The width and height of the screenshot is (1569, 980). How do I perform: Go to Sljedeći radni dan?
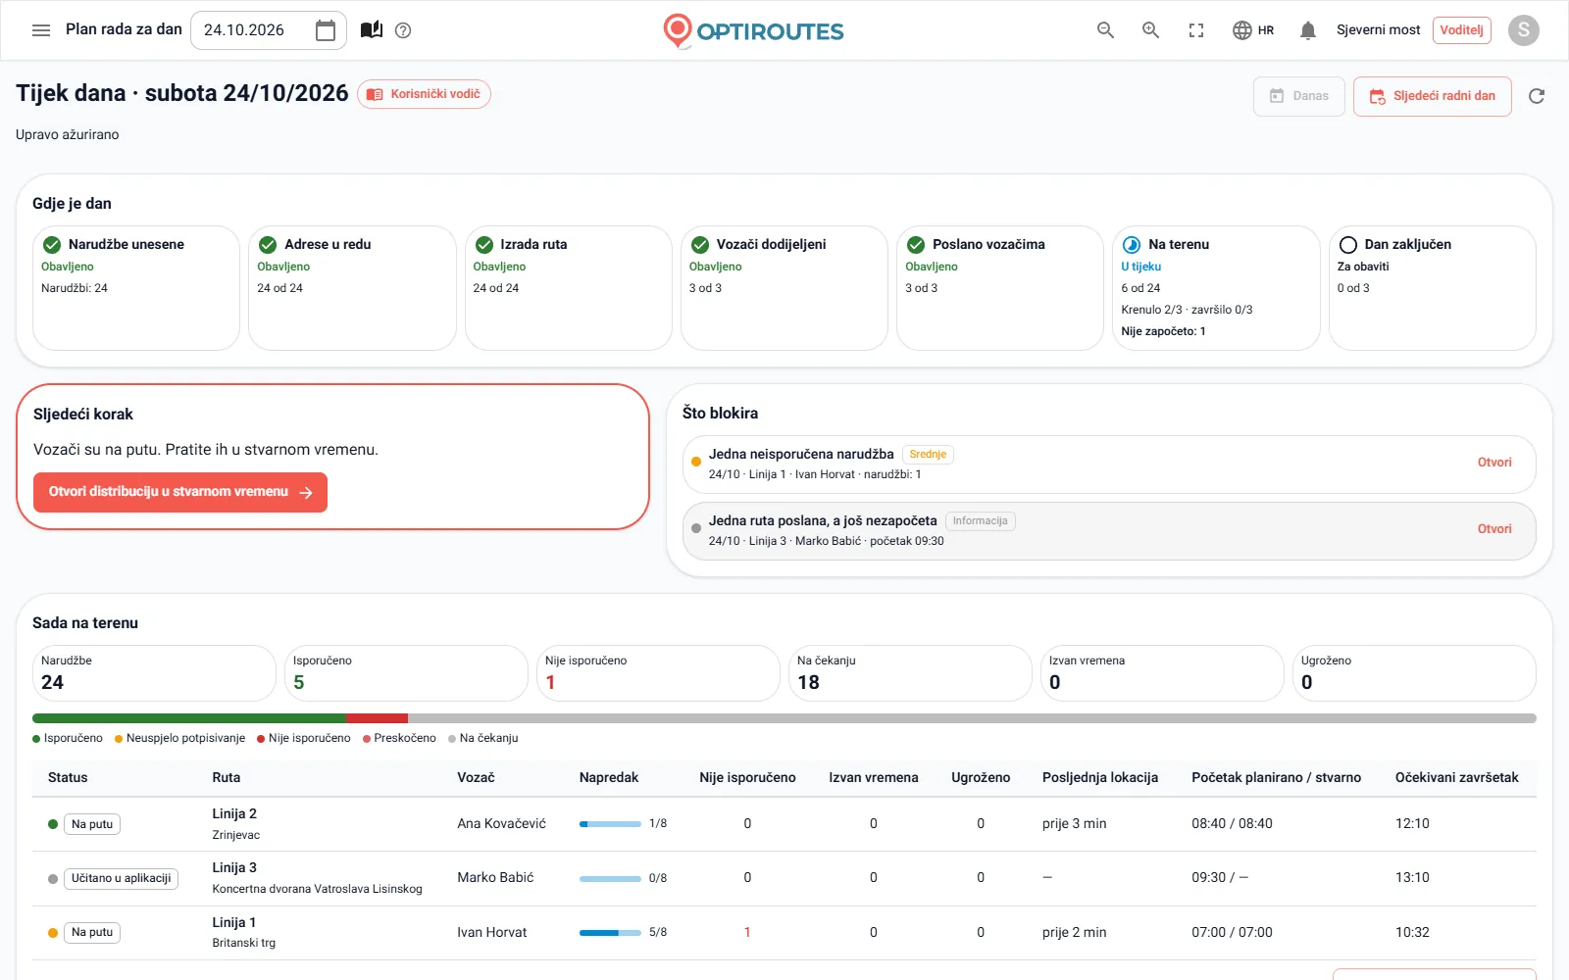(x=1433, y=96)
